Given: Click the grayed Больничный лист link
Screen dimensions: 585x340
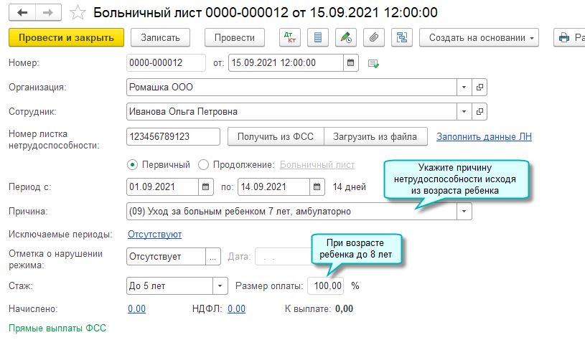Looking at the screenshot, I should 317,164.
